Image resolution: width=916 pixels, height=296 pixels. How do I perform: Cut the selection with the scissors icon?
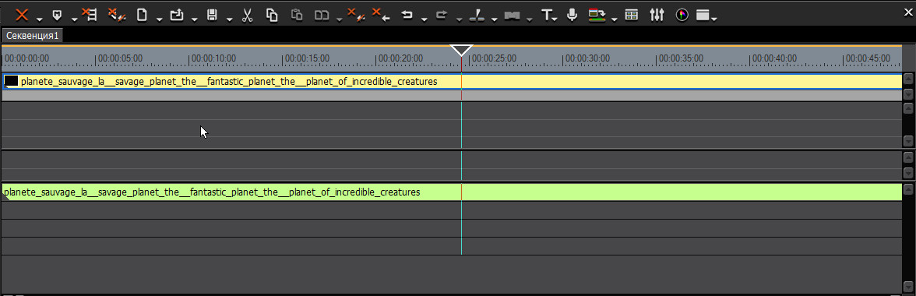(x=248, y=15)
